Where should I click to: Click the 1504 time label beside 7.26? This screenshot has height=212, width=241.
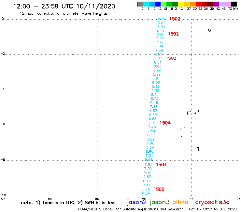[x=165, y=123]
